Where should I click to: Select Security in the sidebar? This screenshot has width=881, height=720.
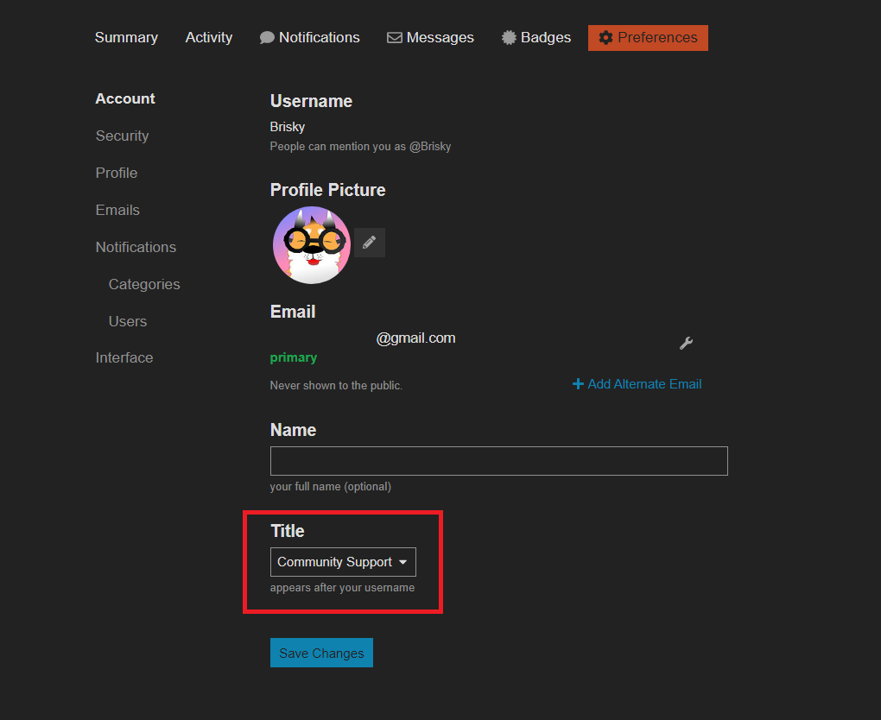click(122, 136)
